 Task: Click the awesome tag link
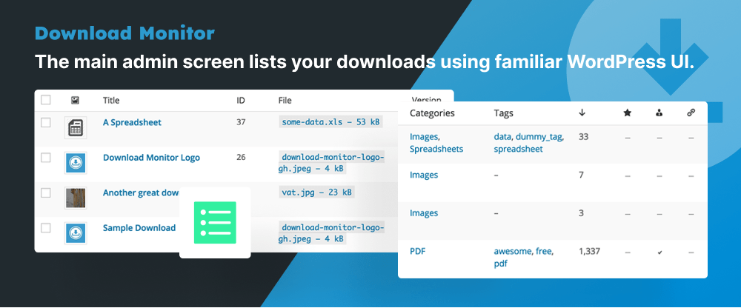[514, 251]
